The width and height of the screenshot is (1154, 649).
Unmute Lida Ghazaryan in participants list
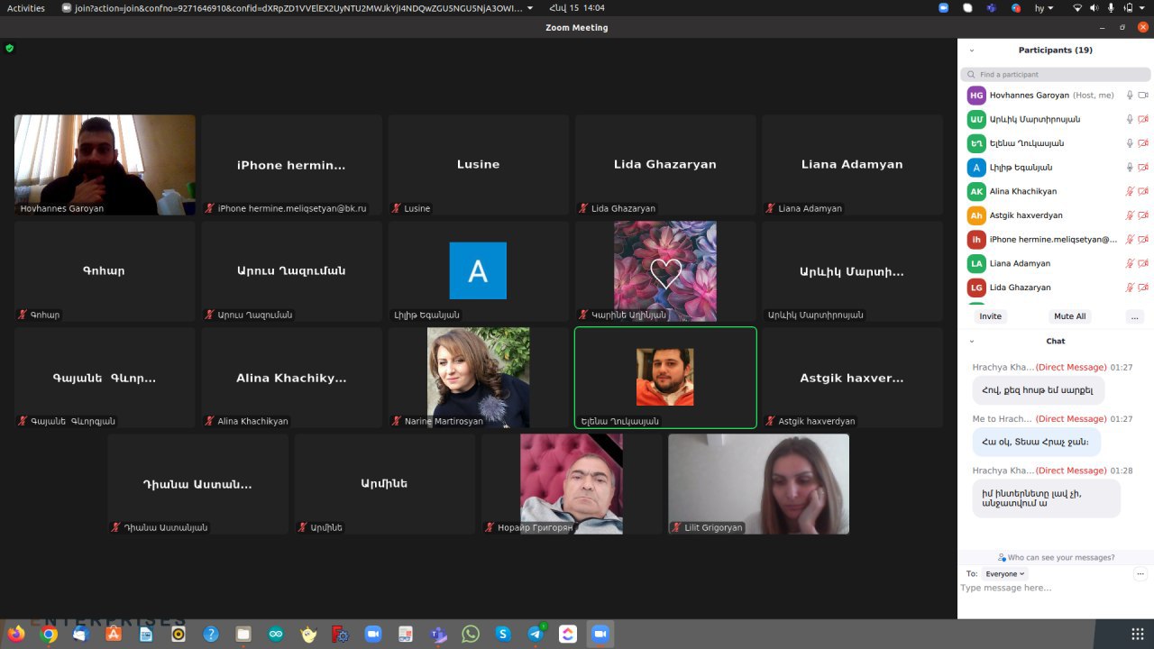point(1130,288)
